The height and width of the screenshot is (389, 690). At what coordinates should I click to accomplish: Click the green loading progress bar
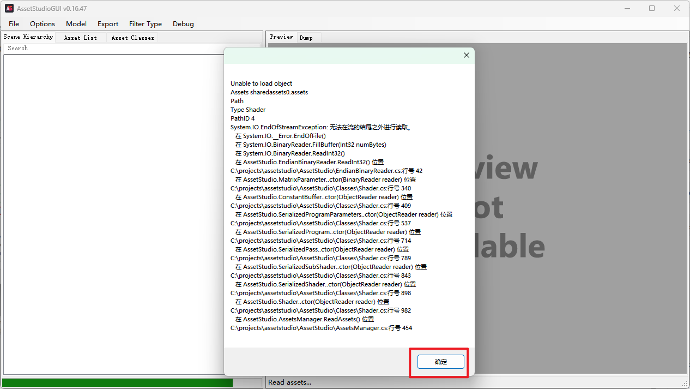click(117, 382)
